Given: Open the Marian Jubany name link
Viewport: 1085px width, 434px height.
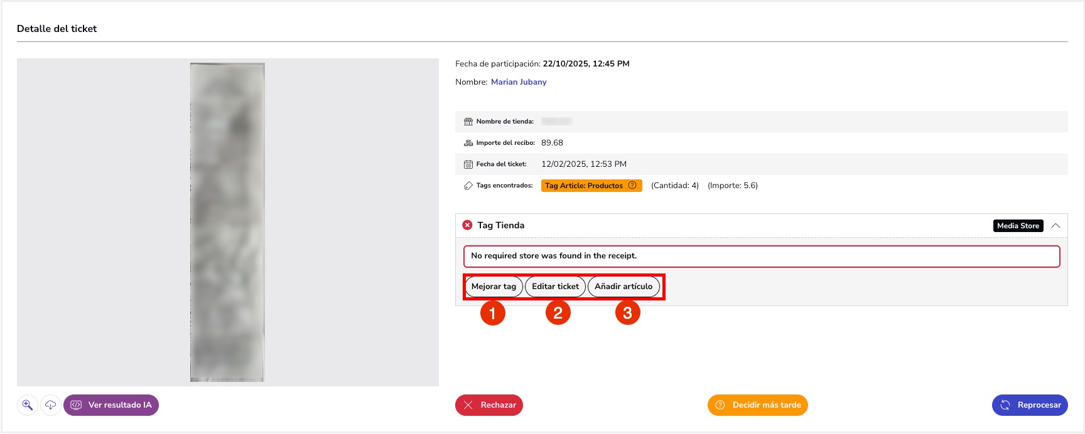Looking at the screenshot, I should click(x=519, y=82).
